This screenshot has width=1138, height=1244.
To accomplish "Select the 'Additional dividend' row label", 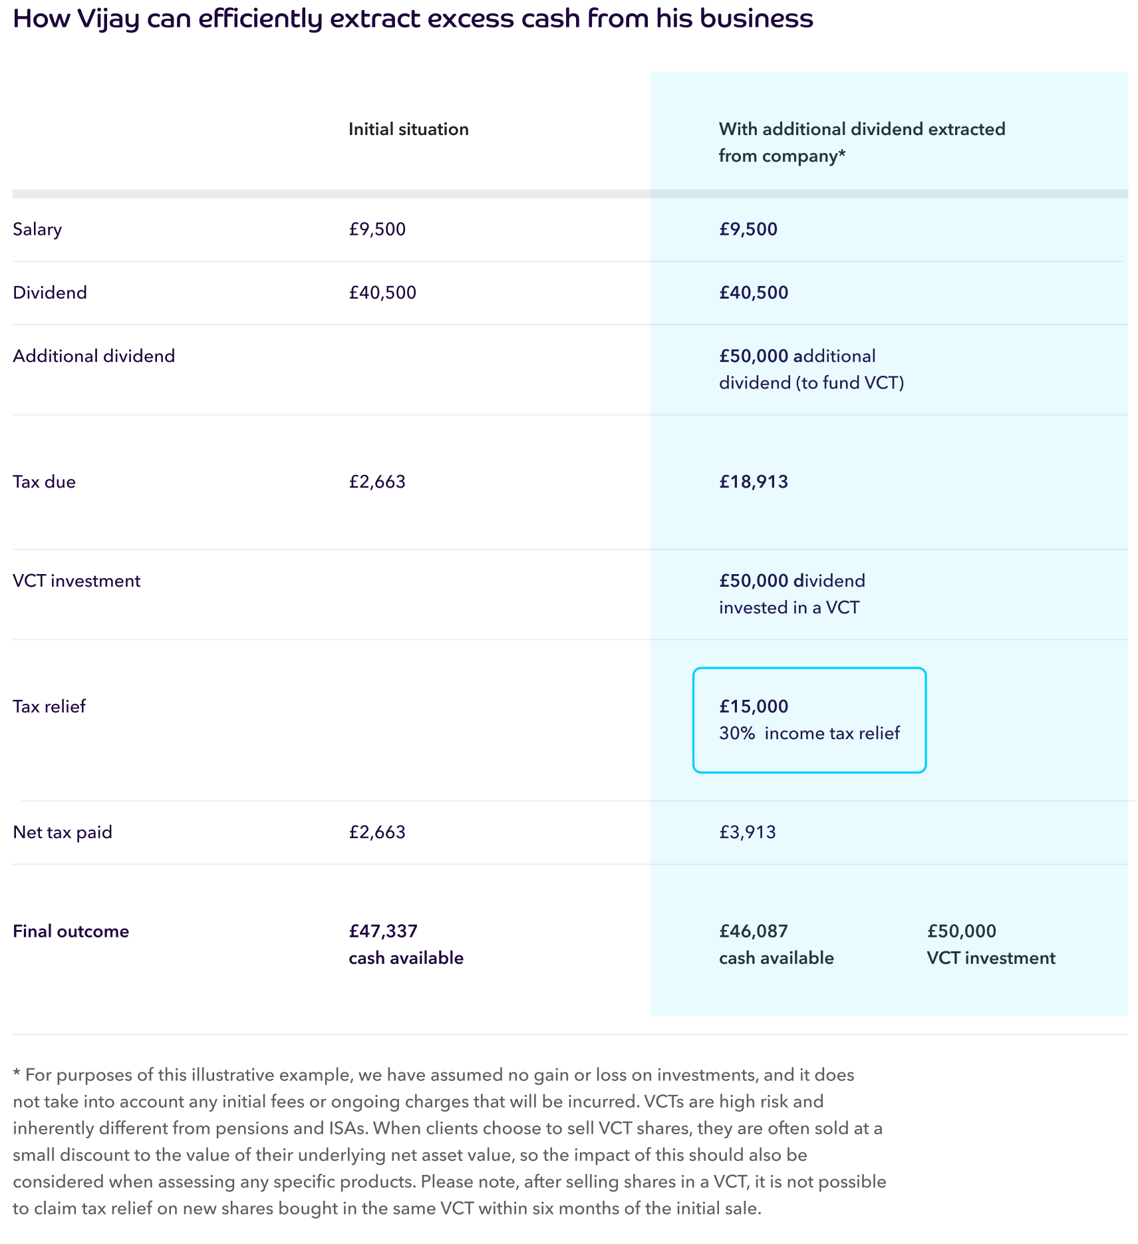I will pyautogui.click(x=94, y=356).
